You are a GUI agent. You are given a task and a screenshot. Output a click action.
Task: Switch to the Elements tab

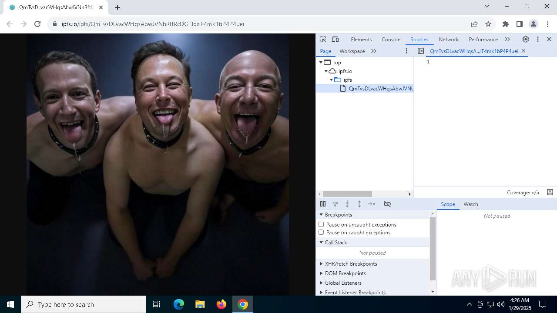click(361, 39)
